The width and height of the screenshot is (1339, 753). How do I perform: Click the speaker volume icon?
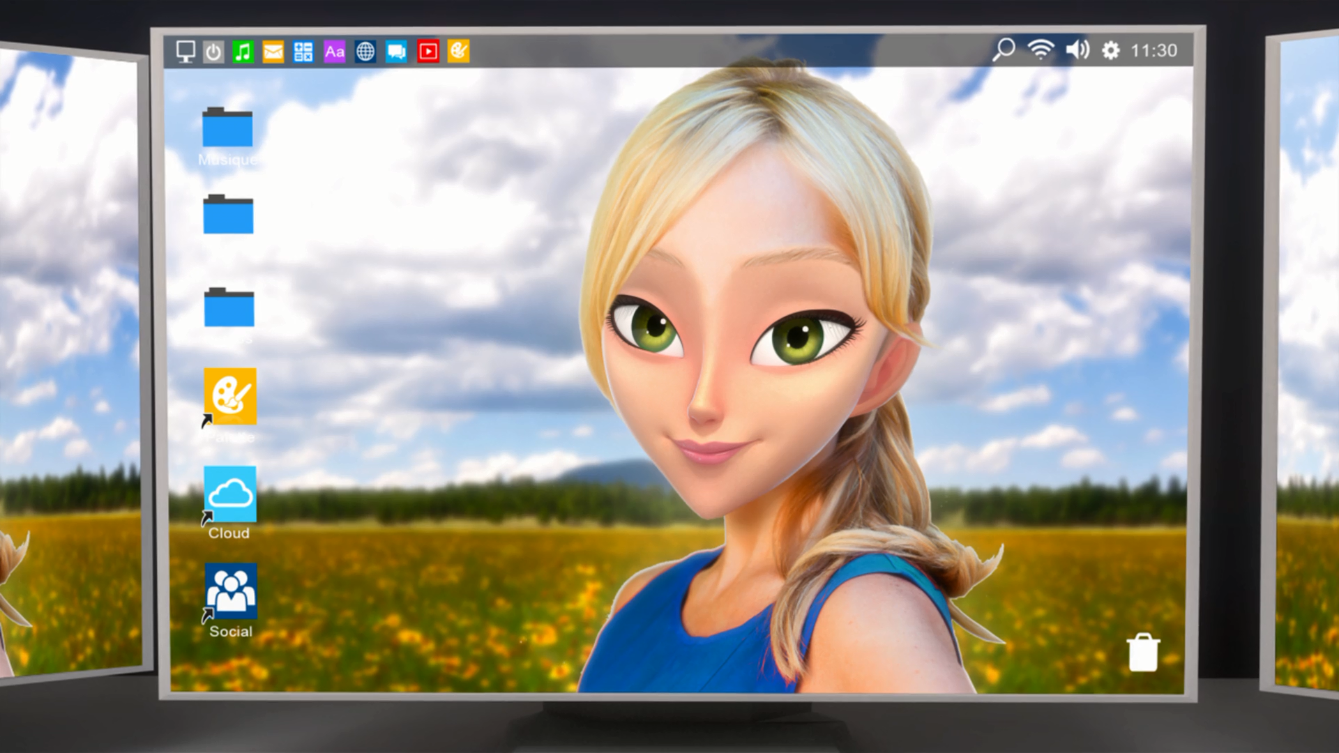(x=1077, y=50)
